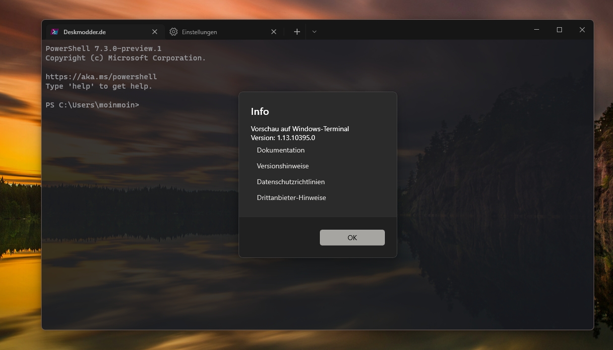The width and height of the screenshot is (613, 350).
Task: Open the Versionshinweise link
Action: tap(283, 166)
